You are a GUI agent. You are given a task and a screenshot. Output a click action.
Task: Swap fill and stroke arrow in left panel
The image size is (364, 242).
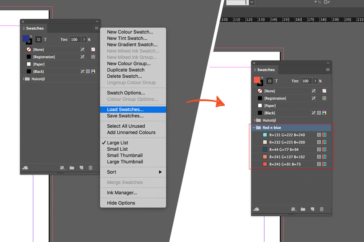click(x=31, y=36)
